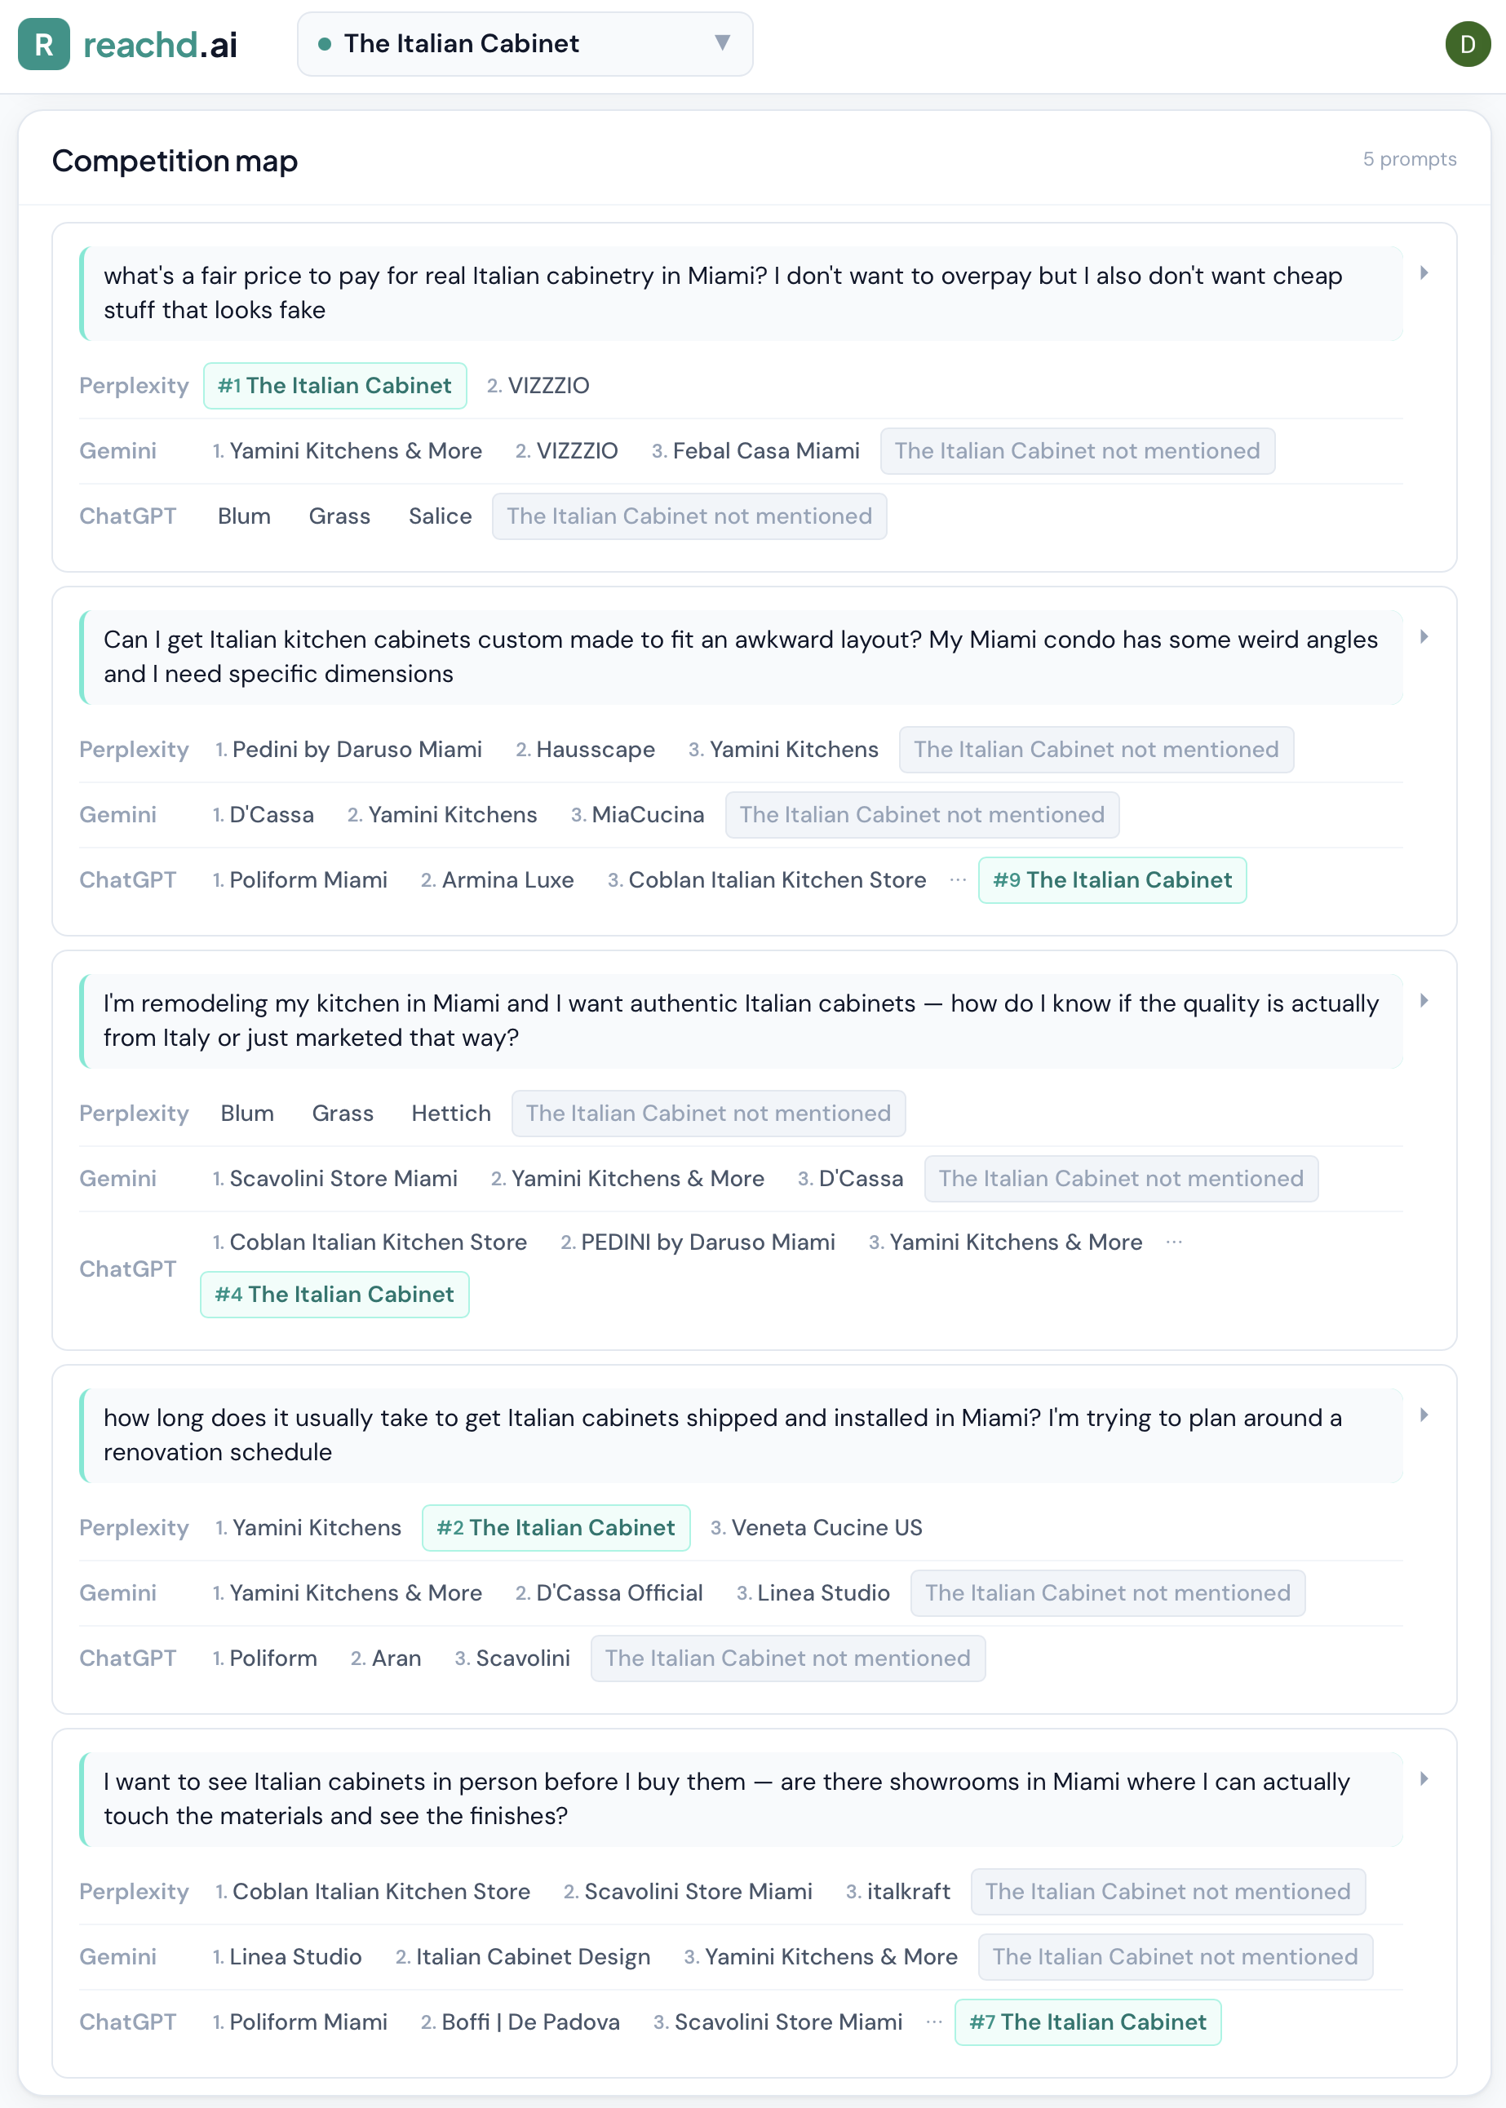Expand the fair price Italian cabinetry prompt
Screen dimensions: 1506x2108
pos(1424,273)
